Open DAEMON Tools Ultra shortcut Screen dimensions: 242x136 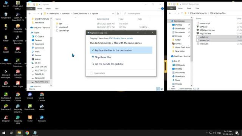pos(18,28)
